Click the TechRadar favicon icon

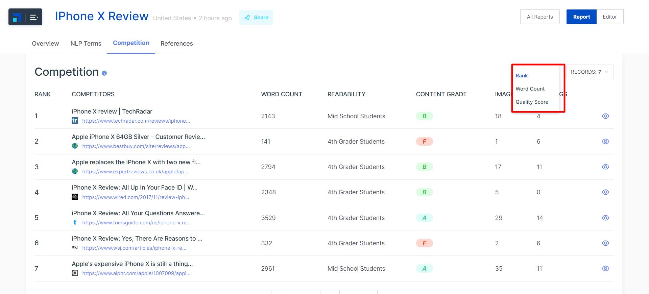[x=75, y=121]
